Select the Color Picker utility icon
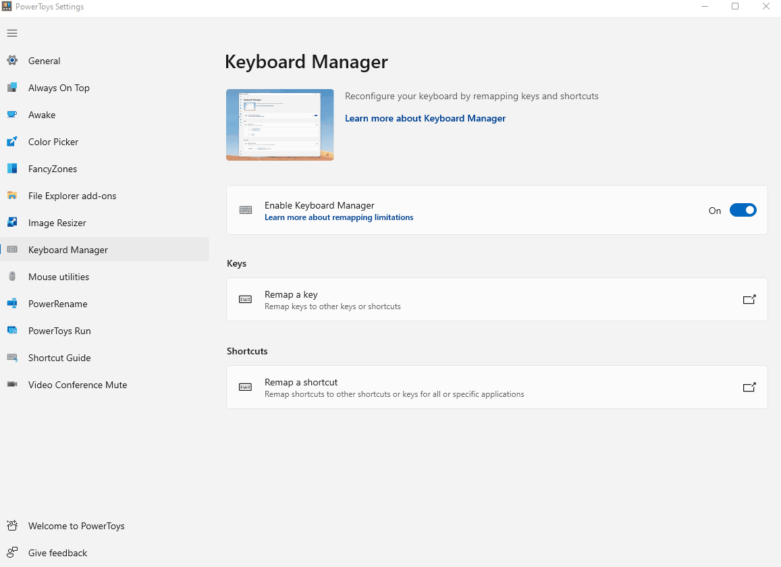Image resolution: width=781 pixels, height=567 pixels. coord(12,142)
